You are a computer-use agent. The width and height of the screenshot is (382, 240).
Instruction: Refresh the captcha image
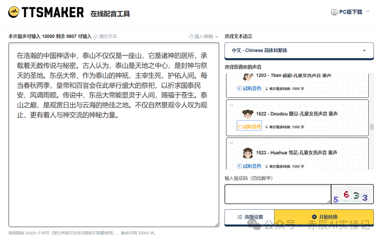point(352,194)
